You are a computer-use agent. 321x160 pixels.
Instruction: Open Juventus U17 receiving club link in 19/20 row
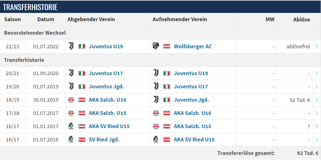point(191,87)
